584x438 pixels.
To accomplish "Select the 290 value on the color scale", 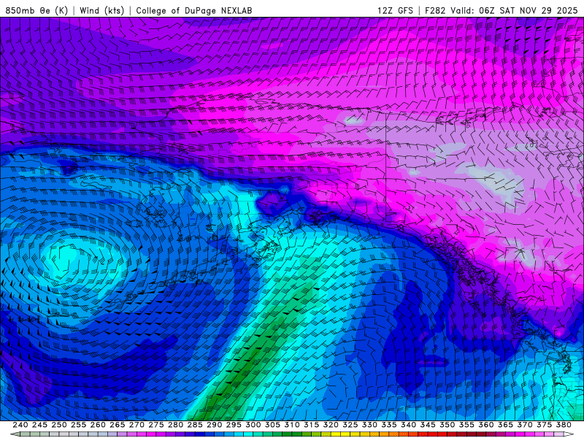I will (214, 425).
